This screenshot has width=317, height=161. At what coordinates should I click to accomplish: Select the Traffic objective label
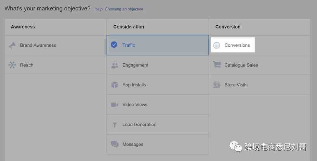[129, 45]
